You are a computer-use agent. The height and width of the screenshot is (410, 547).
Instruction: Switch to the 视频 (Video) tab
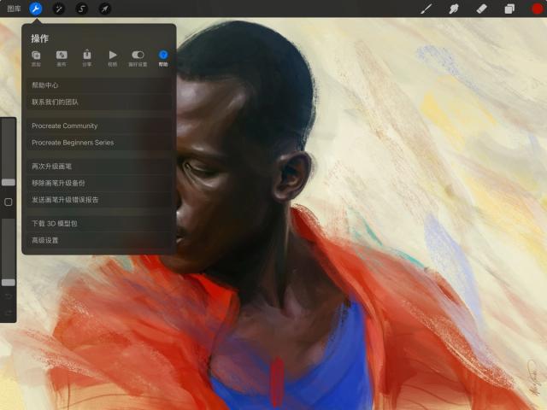point(112,58)
